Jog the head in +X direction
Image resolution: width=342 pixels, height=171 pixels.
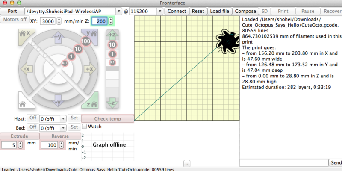(89, 69)
